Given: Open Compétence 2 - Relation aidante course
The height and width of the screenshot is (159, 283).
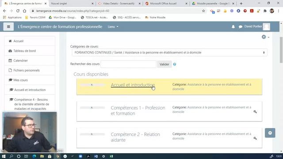Looking at the screenshot, I should tap(135, 137).
